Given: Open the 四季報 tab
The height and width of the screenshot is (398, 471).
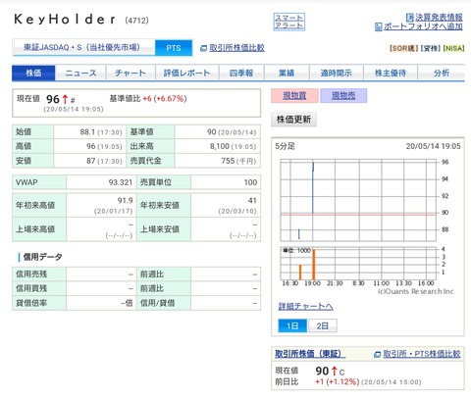Looking at the screenshot, I should click(241, 73).
